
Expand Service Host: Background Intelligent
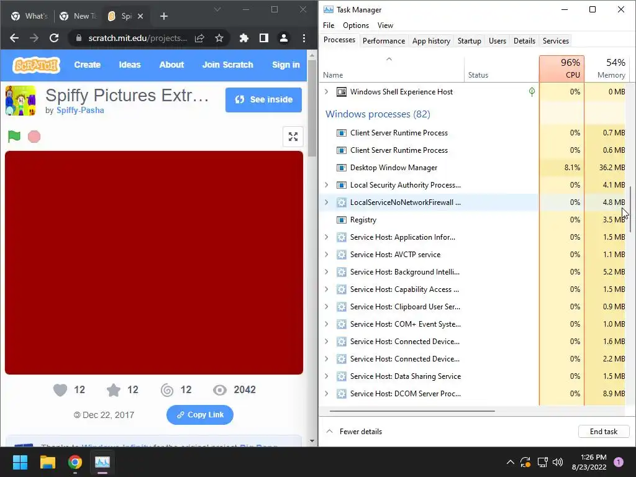pyautogui.click(x=327, y=272)
